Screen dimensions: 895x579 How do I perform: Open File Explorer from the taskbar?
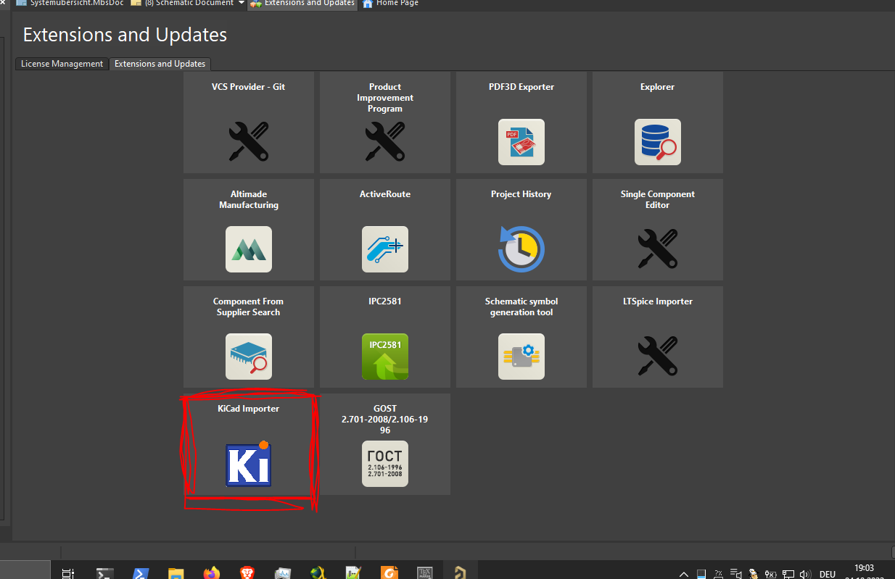(x=176, y=573)
